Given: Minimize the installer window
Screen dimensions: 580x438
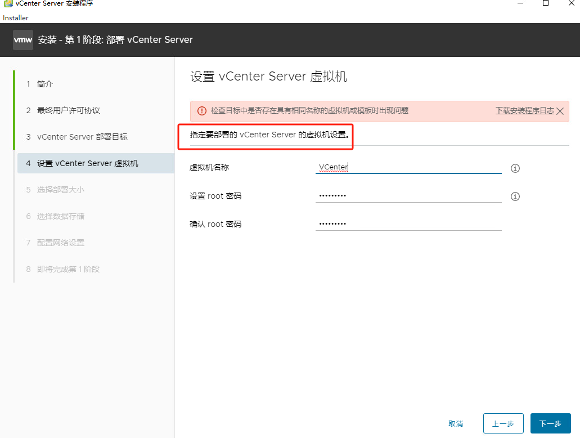Looking at the screenshot, I should pos(520,3).
